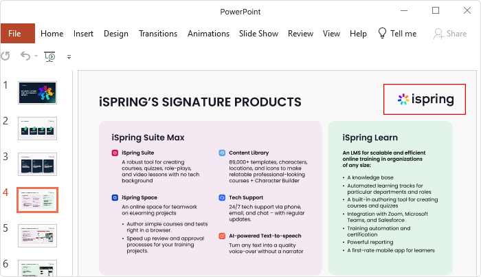Select the ispring logo on slide
Image resolution: width=481 pixels, height=277 pixels.
pos(425,99)
